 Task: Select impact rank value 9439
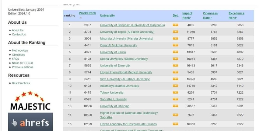(x=191, y=72)
